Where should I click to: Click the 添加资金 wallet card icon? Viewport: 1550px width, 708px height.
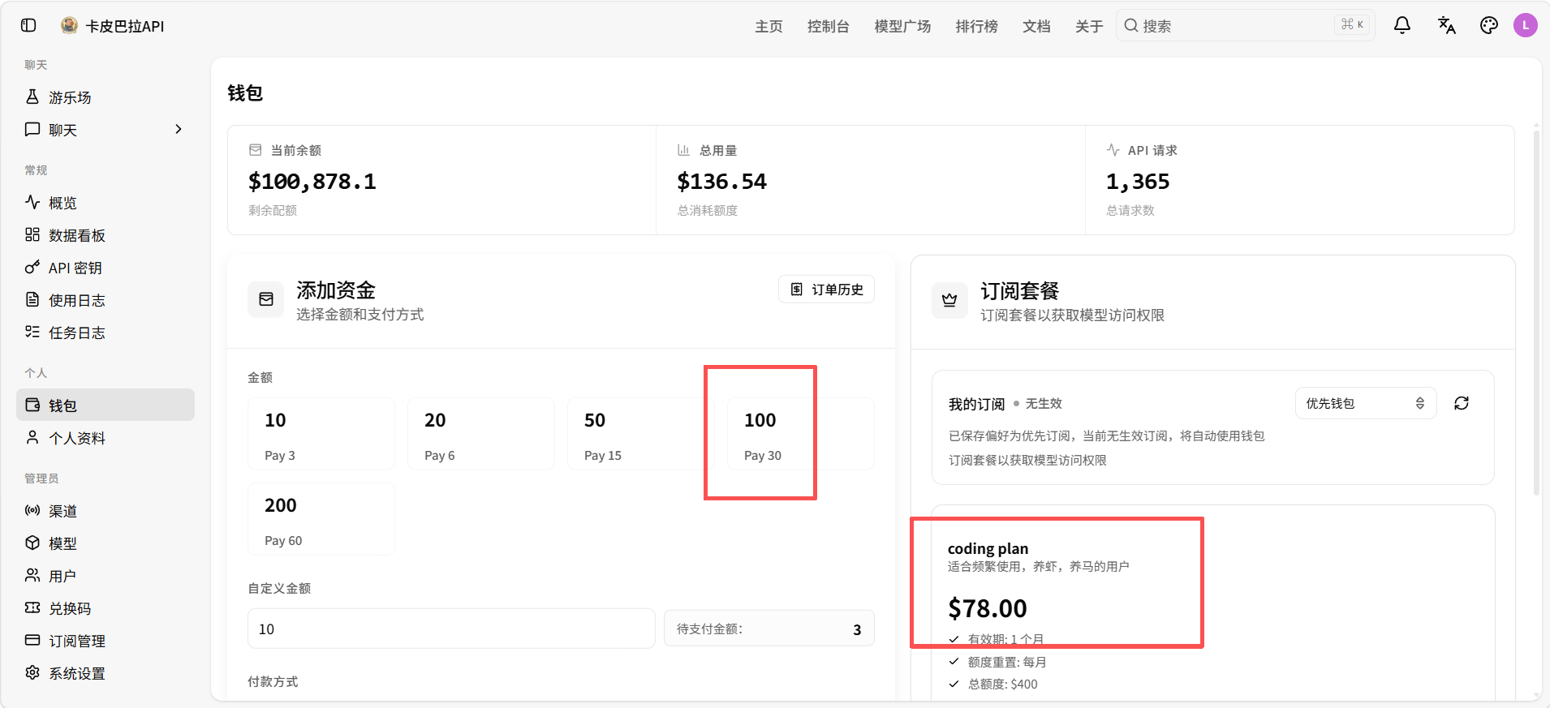click(x=265, y=299)
